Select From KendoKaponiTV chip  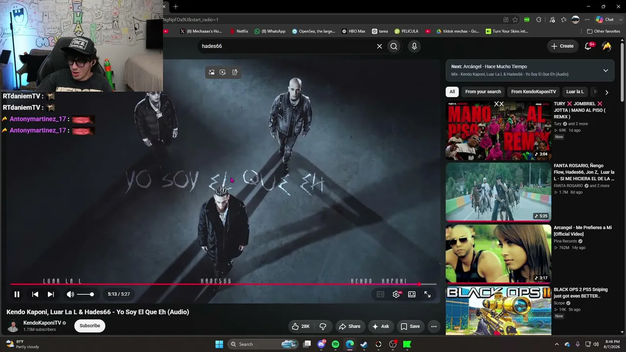(x=534, y=92)
